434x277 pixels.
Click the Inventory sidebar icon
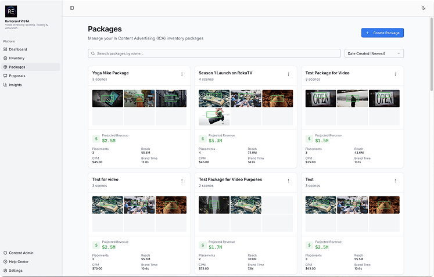5,58
